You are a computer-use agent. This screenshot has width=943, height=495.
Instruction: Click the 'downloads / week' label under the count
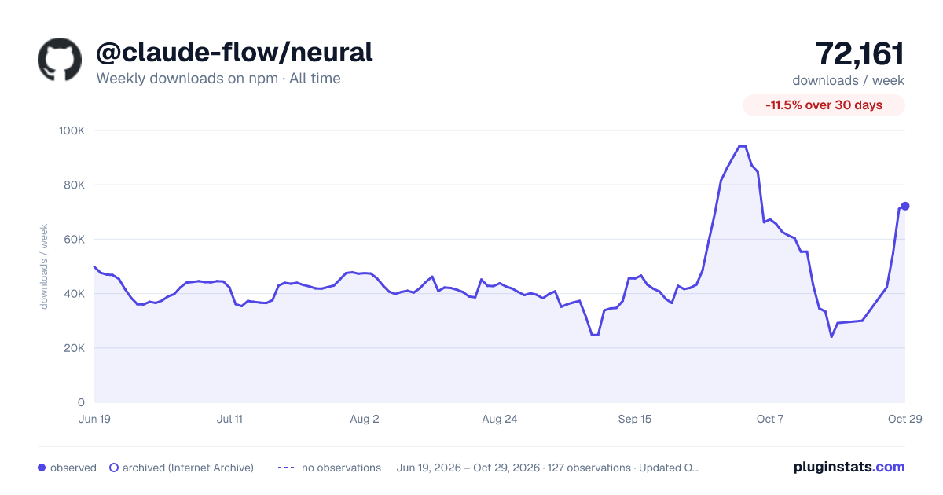click(x=849, y=80)
